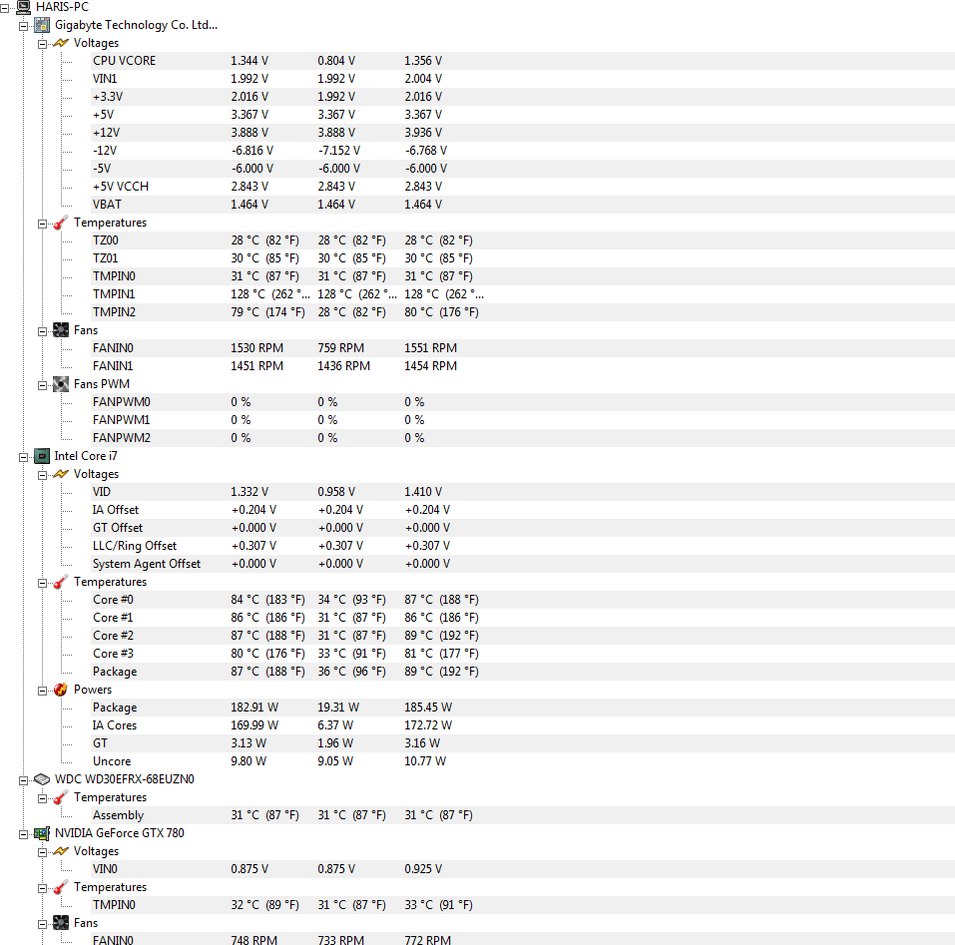Select the VBAT voltage row

click(523, 205)
